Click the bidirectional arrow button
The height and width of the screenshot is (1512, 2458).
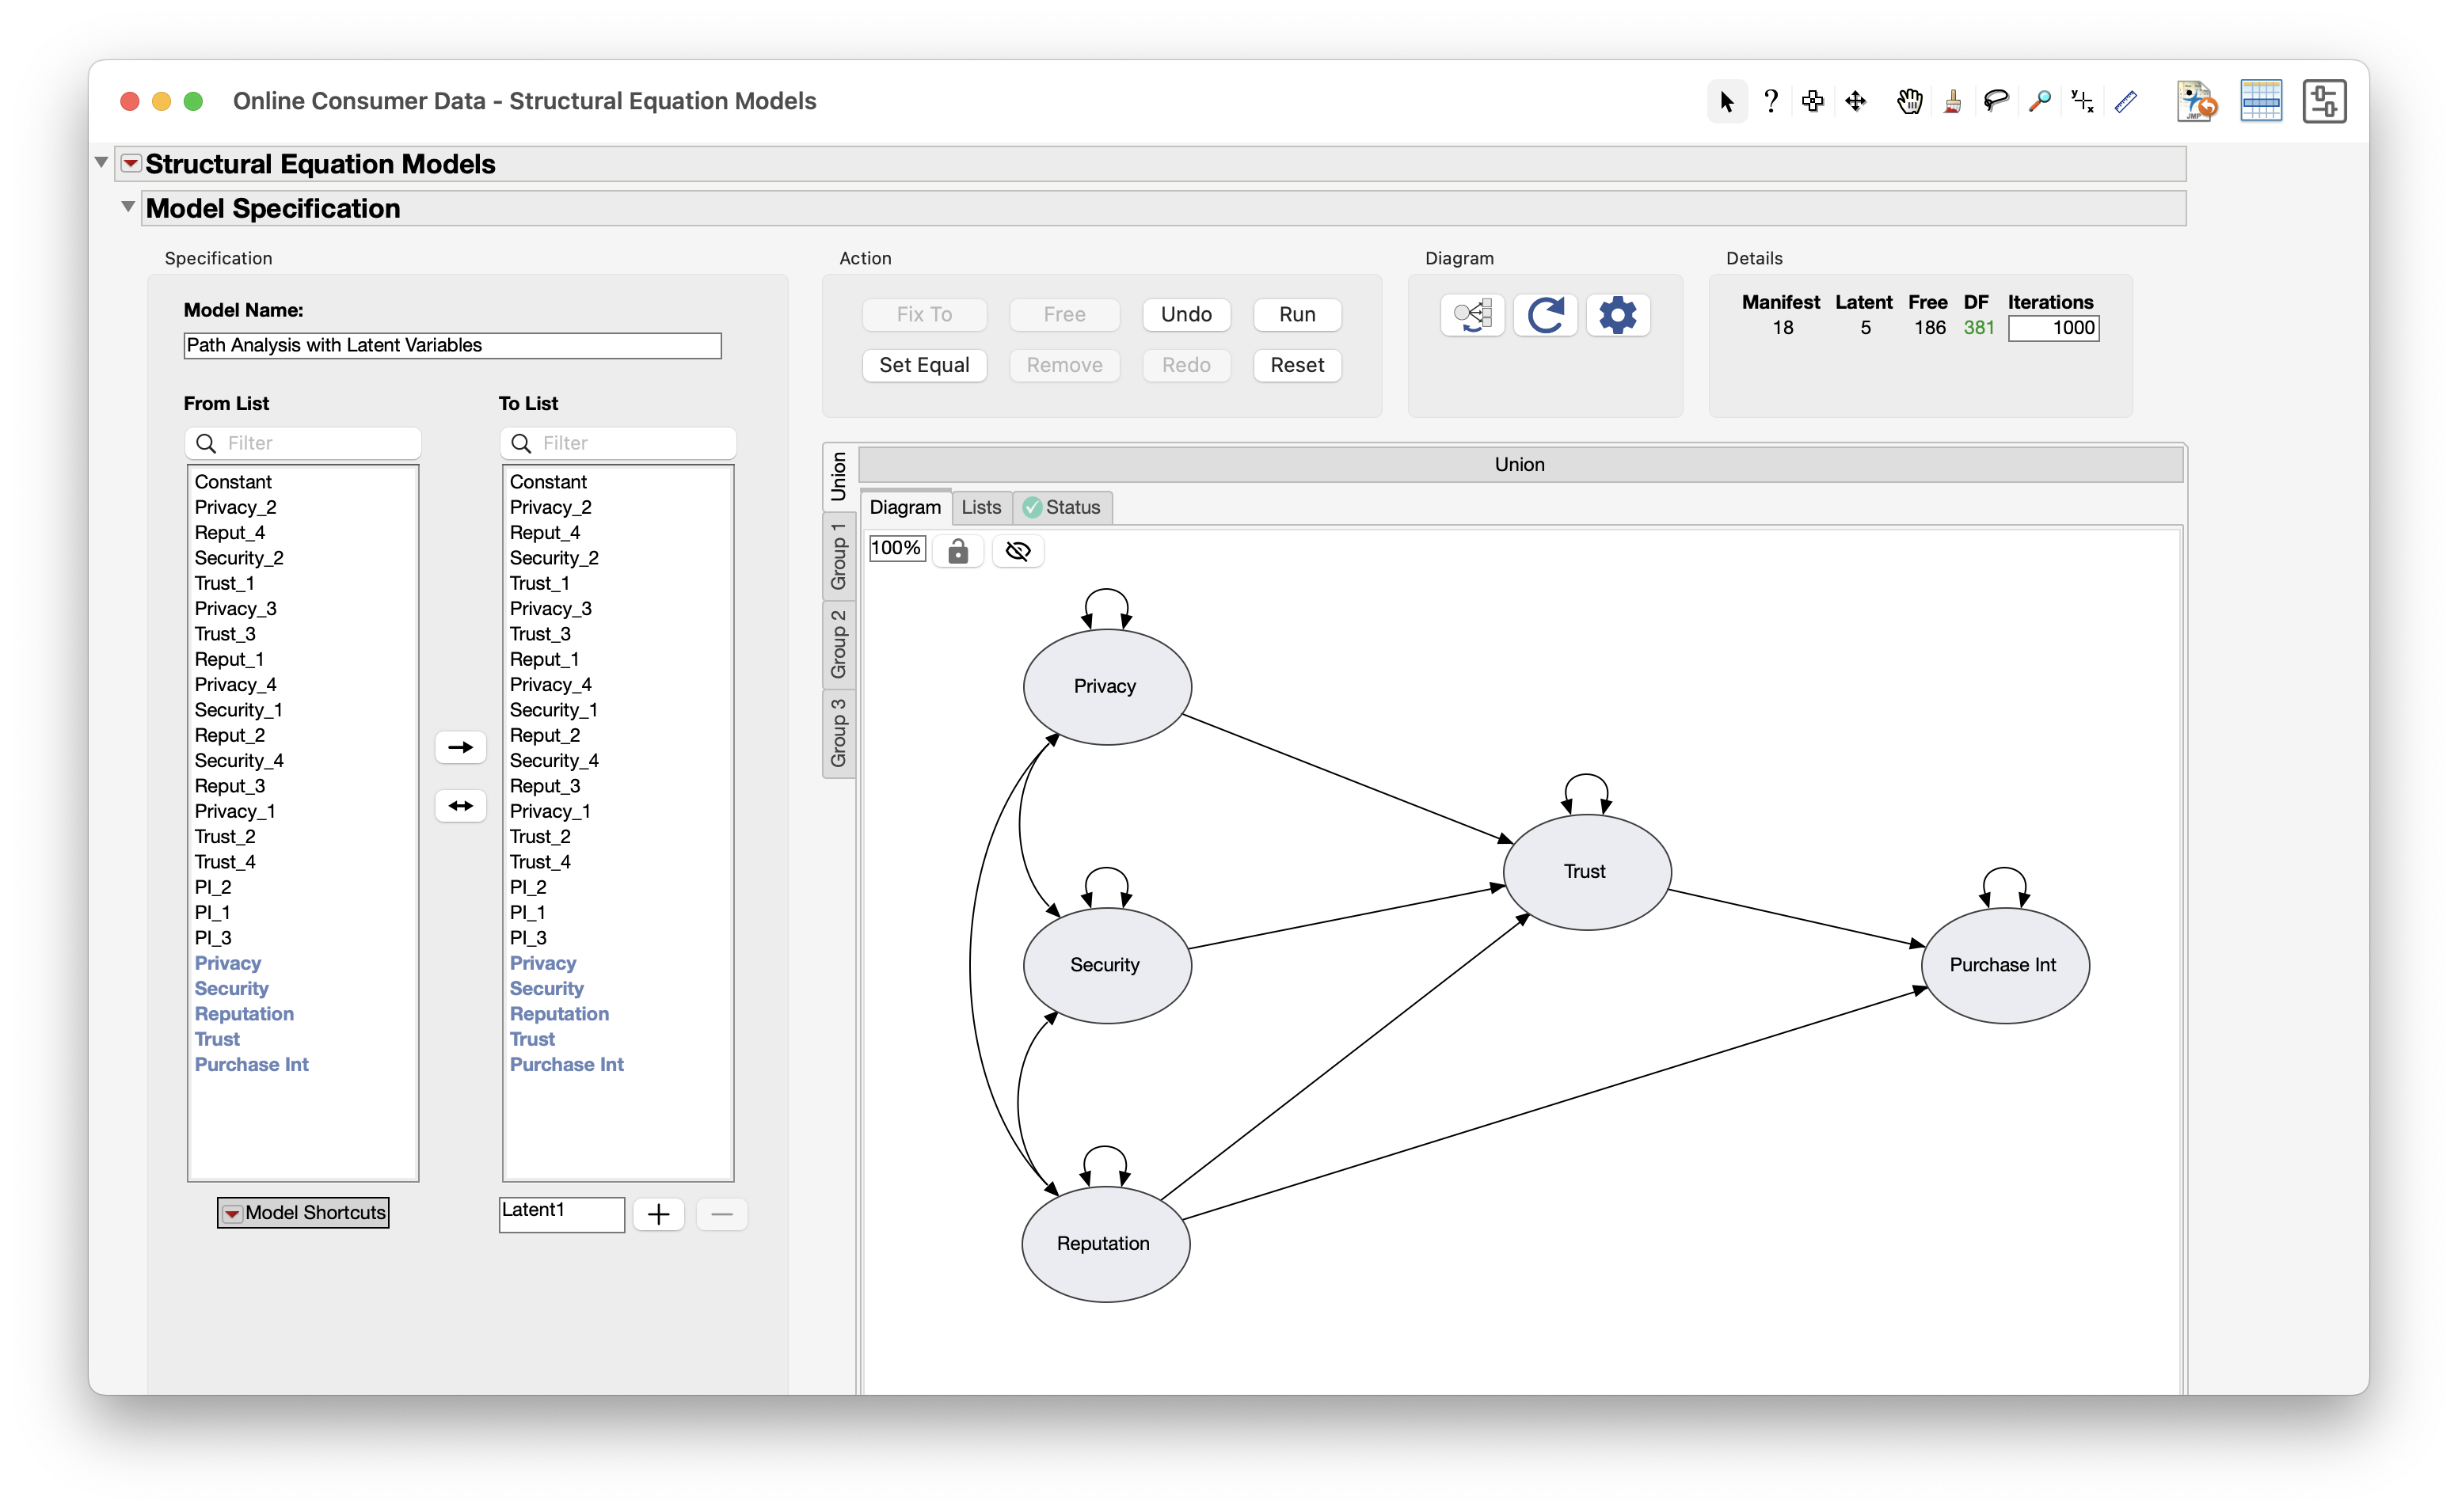click(x=460, y=806)
